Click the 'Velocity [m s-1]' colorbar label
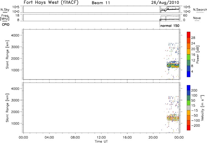 [x=203, y=108]
